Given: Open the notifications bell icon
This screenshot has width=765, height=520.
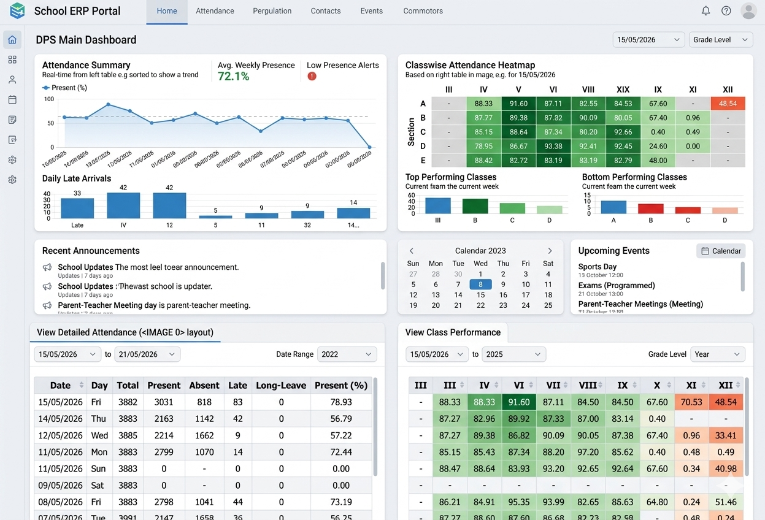Looking at the screenshot, I should tap(705, 10).
